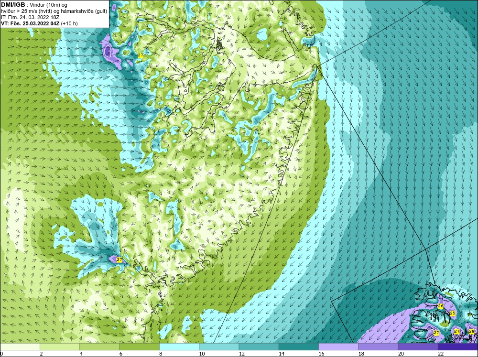
Task: Click the legend scale number 0
Action: pyautogui.click(x=2, y=354)
